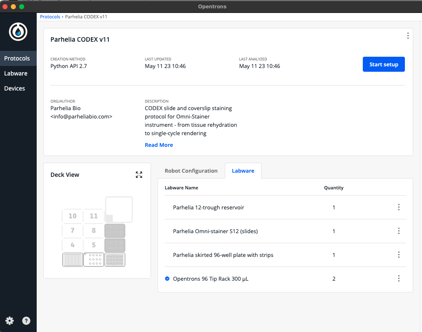Open app settings gear icon

click(x=10, y=321)
